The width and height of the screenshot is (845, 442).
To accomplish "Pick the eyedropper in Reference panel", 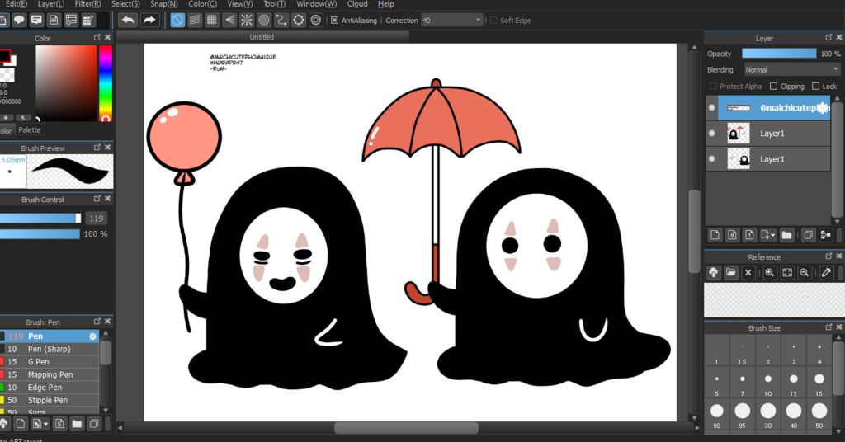I will 826,272.
